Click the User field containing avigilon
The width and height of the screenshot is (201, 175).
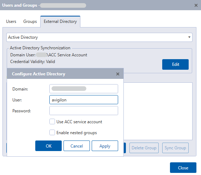tap(84, 100)
